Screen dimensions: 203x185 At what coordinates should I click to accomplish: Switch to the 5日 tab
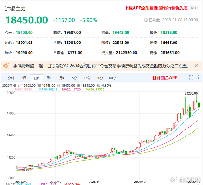pos(24,78)
